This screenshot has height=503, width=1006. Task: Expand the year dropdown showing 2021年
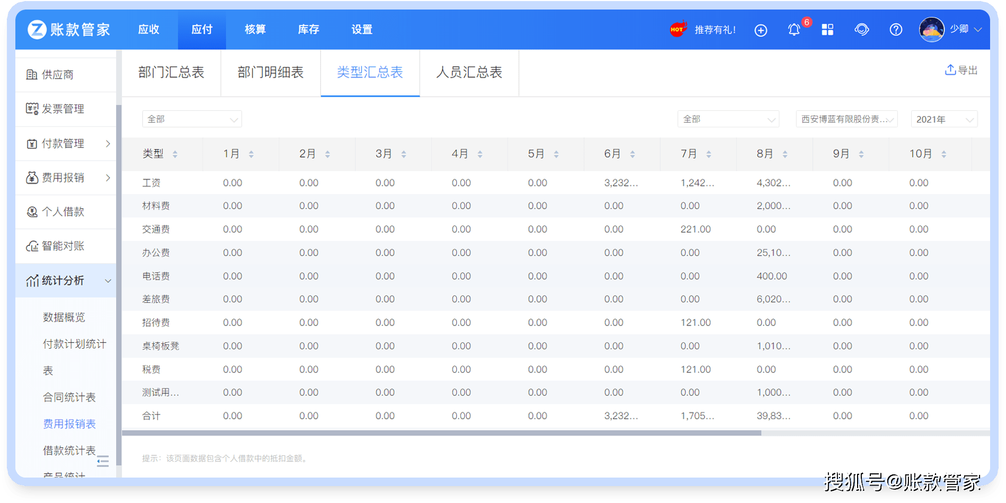943,119
